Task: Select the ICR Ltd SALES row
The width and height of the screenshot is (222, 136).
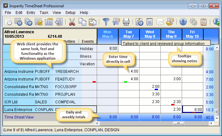Action: click(50, 102)
